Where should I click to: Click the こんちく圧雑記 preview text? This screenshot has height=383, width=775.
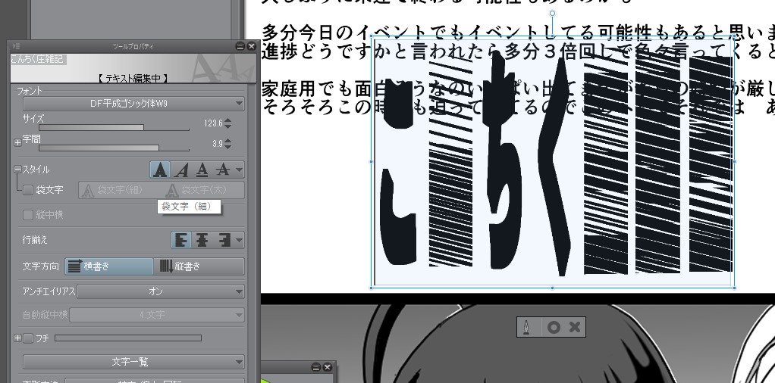pyautogui.click(x=38, y=59)
